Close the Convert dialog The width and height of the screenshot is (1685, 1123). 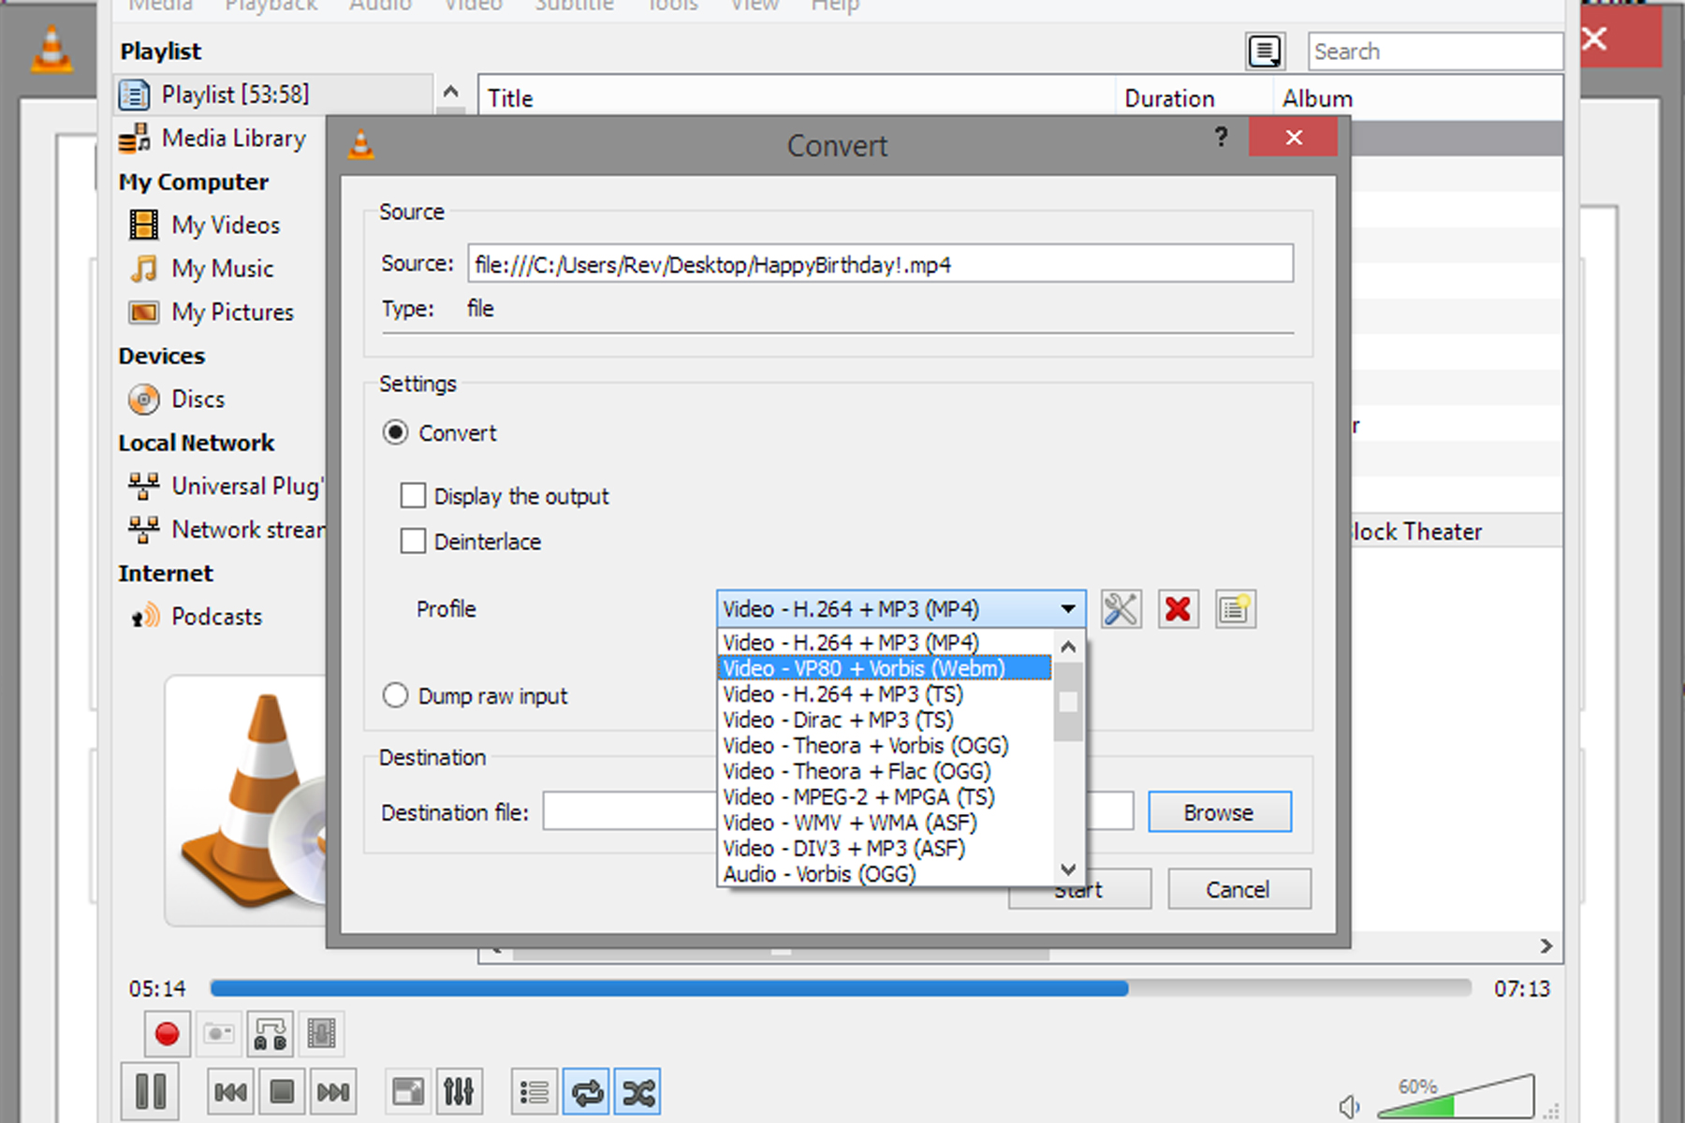click(x=1293, y=138)
